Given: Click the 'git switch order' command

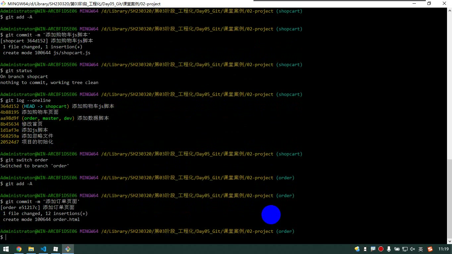Looking at the screenshot, I should 27,160.
